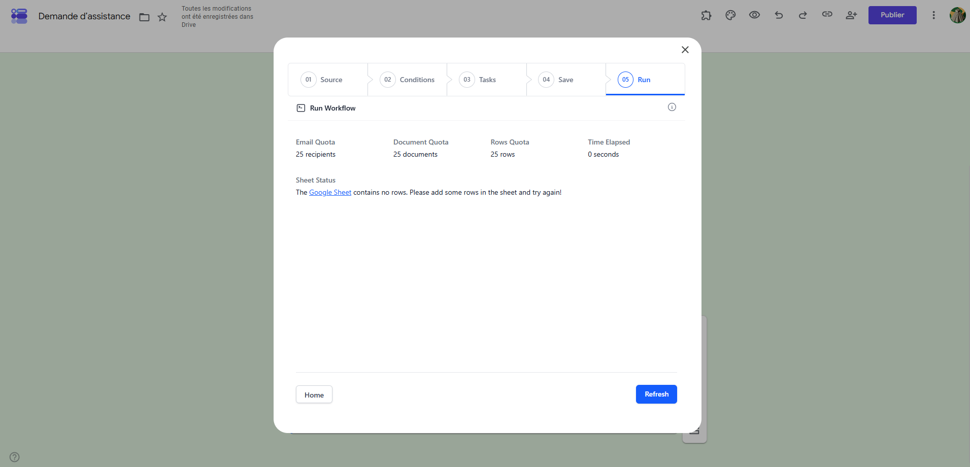Open the Google Forms home logo
The height and width of the screenshot is (467, 970).
19,16
